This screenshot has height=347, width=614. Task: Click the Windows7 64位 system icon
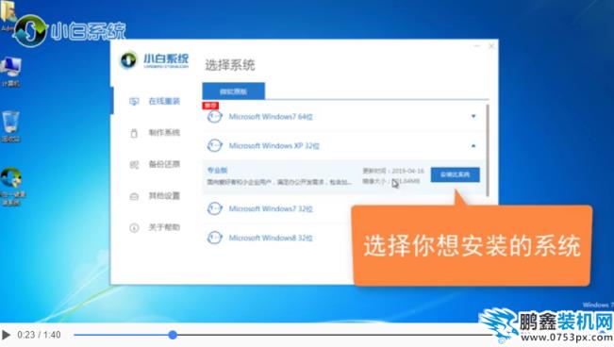pos(214,116)
